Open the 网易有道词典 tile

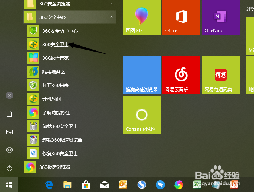coord(221,75)
